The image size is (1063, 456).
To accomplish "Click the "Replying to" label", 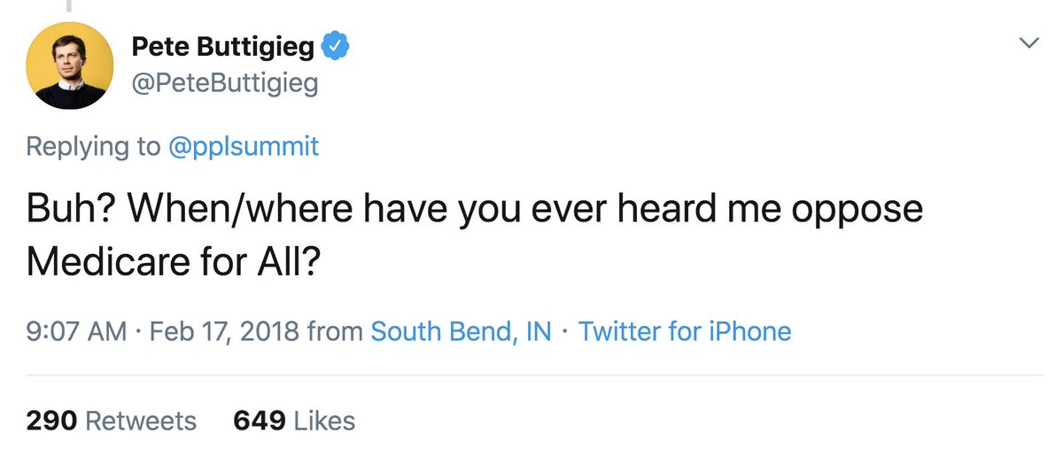I will coord(94,146).
